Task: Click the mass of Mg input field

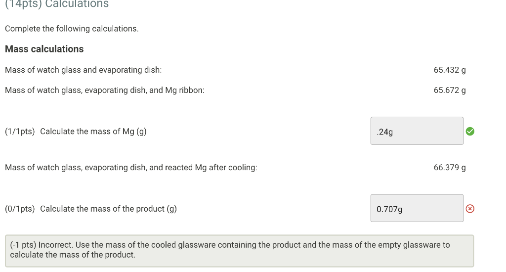Action: coord(417,131)
